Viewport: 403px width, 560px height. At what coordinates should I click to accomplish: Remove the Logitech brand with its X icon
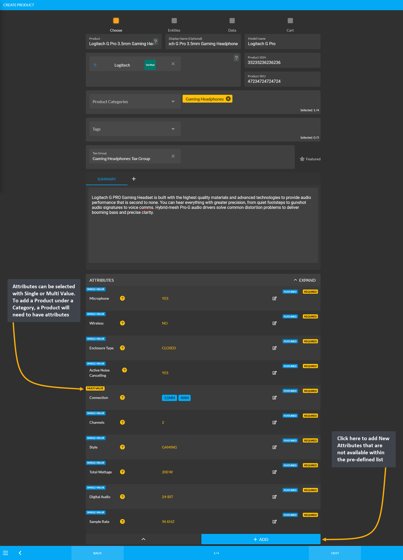[173, 64]
